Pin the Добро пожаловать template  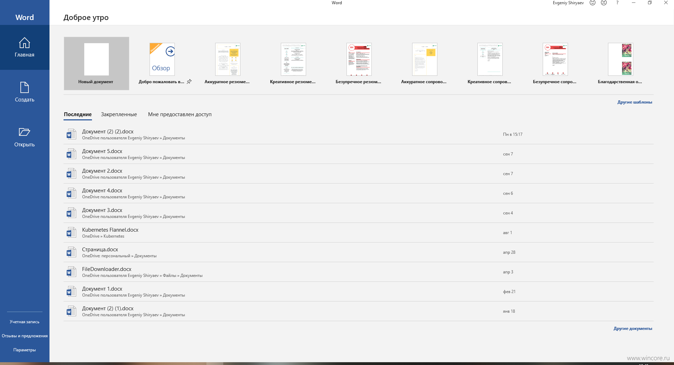pyautogui.click(x=189, y=81)
